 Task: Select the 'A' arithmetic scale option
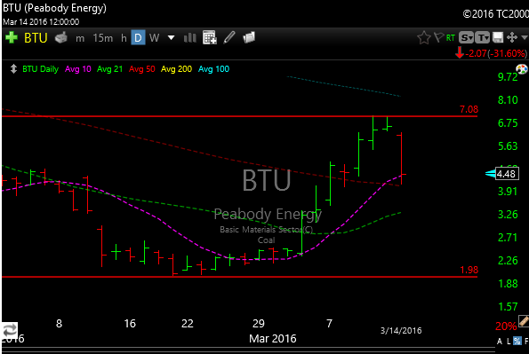500,342
